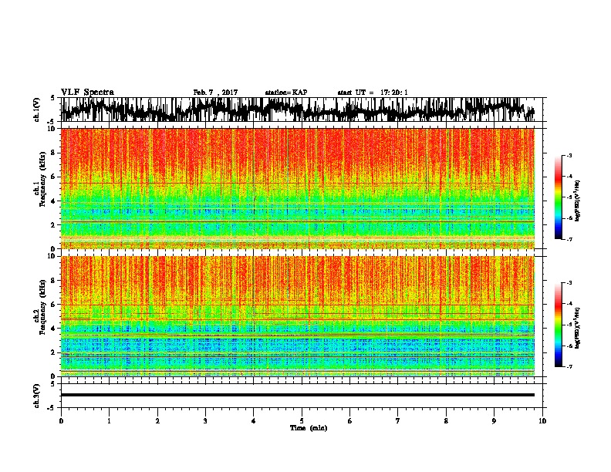Image resolution: width=611 pixels, height=472 pixels.
Task: Click time axis tick label "7"
Action: [398, 421]
